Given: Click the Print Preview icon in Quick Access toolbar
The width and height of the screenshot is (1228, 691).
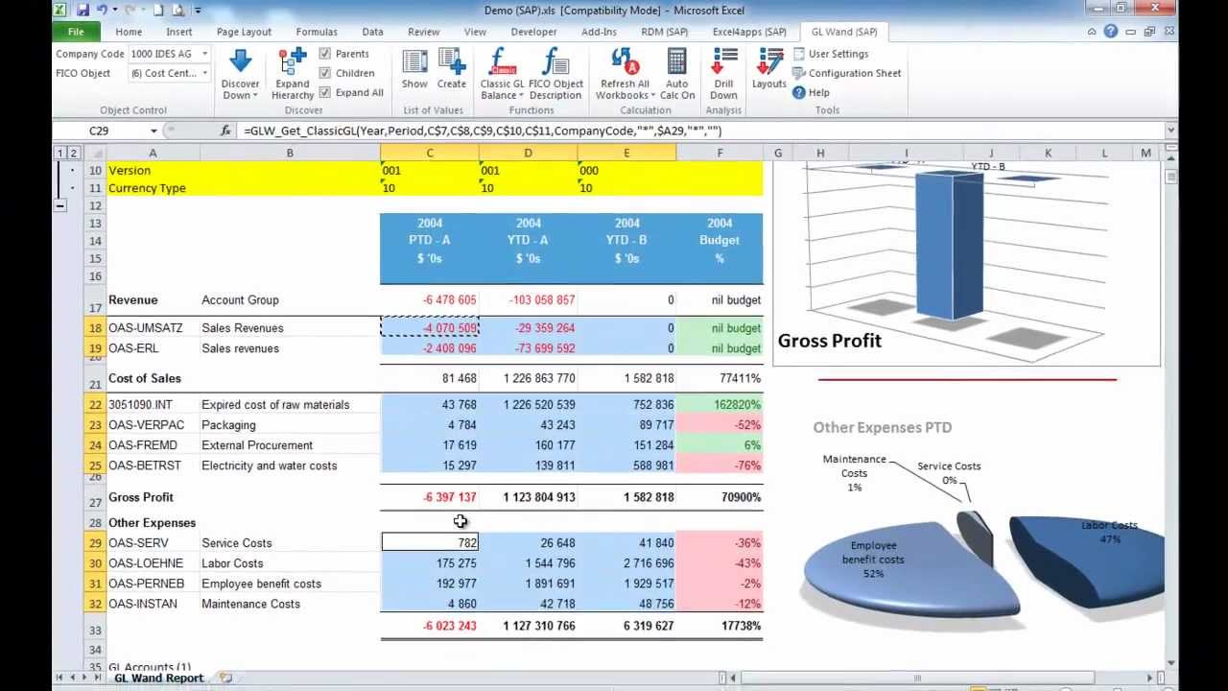Looking at the screenshot, I should (x=178, y=10).
